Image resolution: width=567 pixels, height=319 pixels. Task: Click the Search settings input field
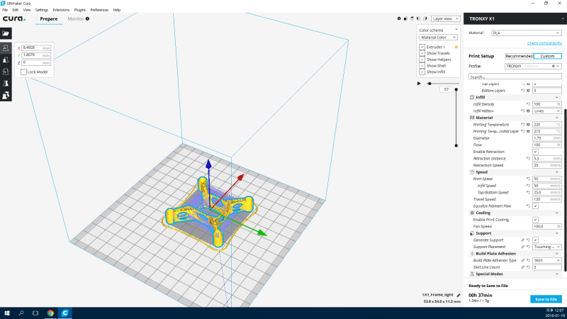pyautogui.click(x=515, y=77)
